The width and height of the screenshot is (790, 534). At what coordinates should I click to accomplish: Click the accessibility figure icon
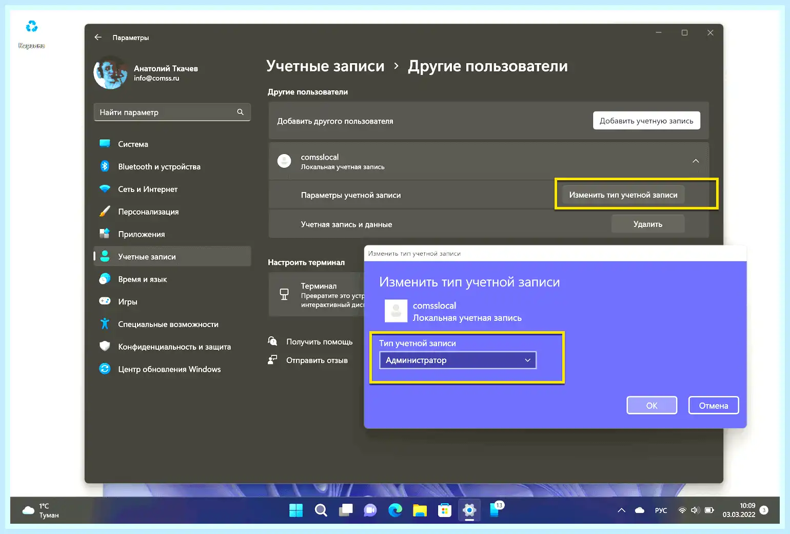105,323
